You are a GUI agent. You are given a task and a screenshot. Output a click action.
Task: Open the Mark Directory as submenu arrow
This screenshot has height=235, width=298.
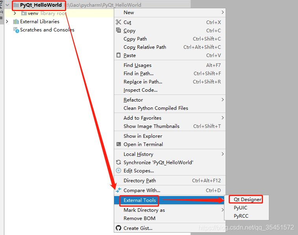click(x=222, y=210)
